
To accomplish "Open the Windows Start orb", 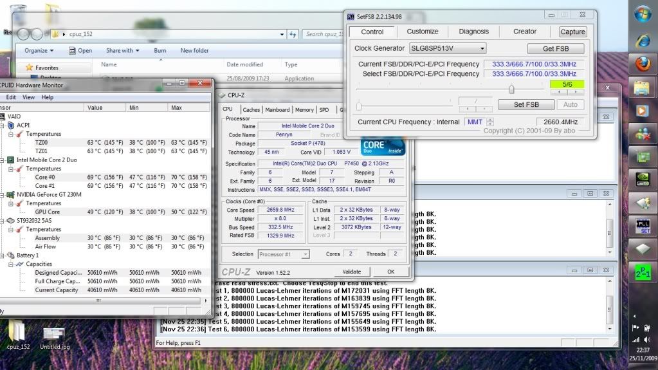I will pos(643,15).
